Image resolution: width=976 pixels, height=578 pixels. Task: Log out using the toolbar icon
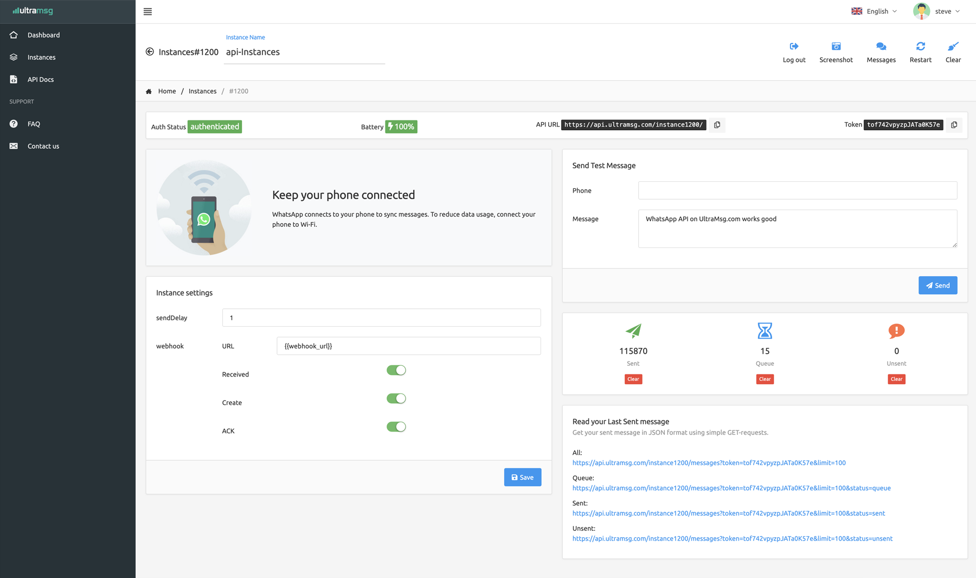[x=794, y=52]
